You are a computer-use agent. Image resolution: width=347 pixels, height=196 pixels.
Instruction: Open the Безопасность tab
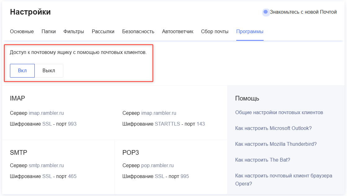click(138, 32)
